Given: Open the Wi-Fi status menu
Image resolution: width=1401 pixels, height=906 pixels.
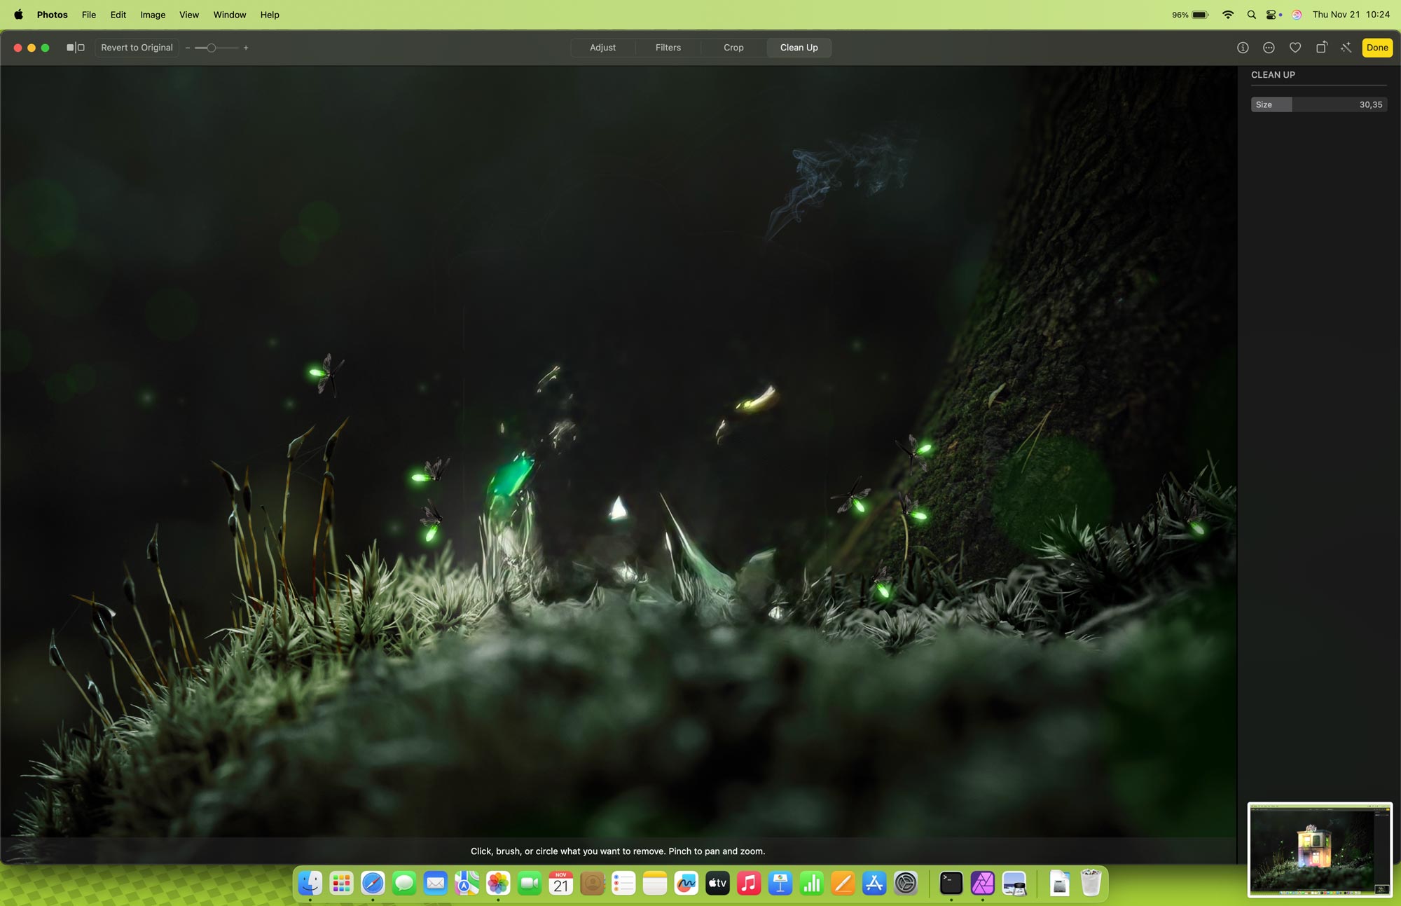Looking at the screenshot, I should 1228,15.
